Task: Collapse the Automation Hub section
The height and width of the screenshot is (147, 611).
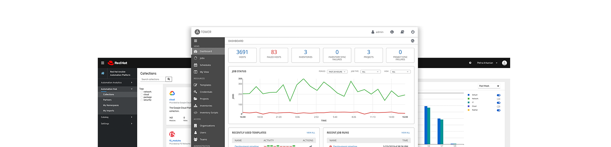Action: coord(117,89)
